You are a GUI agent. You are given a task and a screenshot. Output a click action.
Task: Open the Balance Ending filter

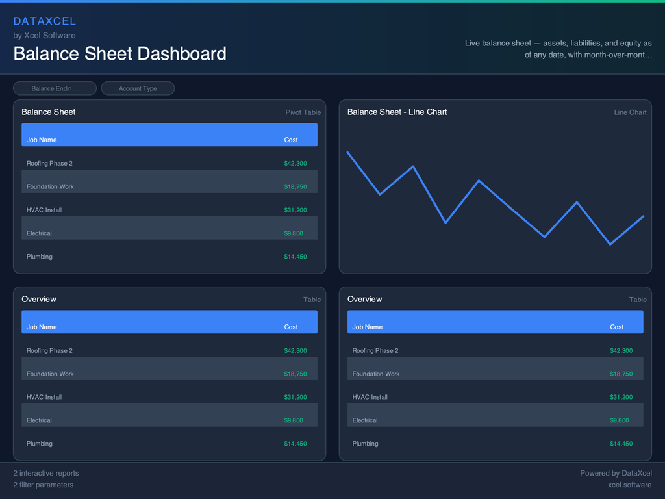(55, 88)
